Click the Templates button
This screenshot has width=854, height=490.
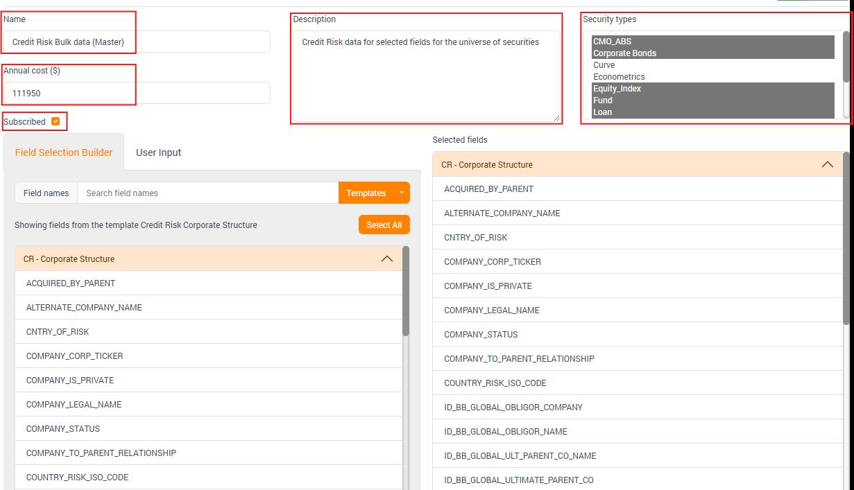point(366,193)
